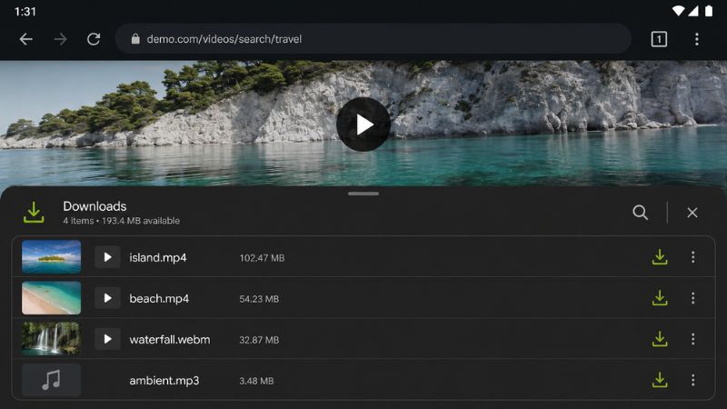Search within downloads
The height and width of the screenshot is (409, 727).
click(640, 213)
